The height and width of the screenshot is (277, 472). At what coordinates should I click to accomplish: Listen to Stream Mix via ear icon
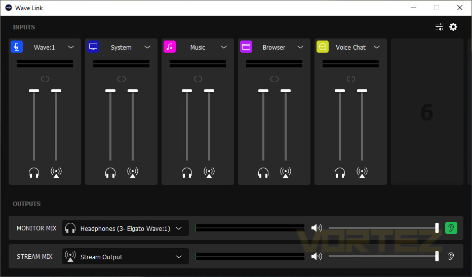click(x=451, y=256)
